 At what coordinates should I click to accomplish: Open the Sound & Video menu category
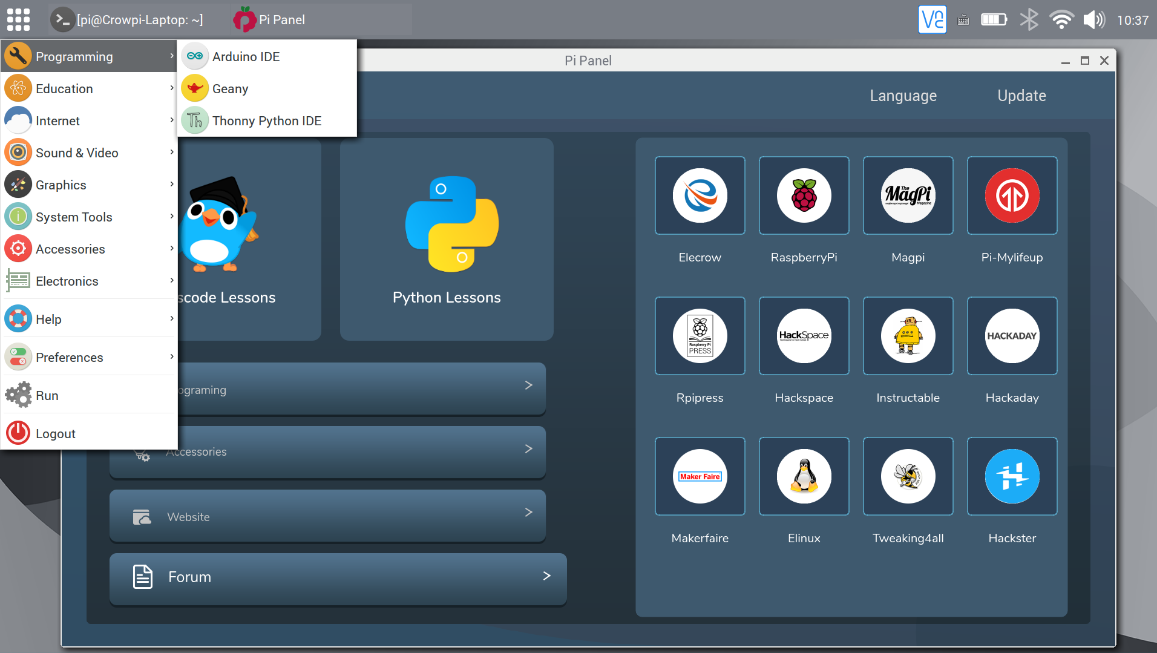click(89, 153)
